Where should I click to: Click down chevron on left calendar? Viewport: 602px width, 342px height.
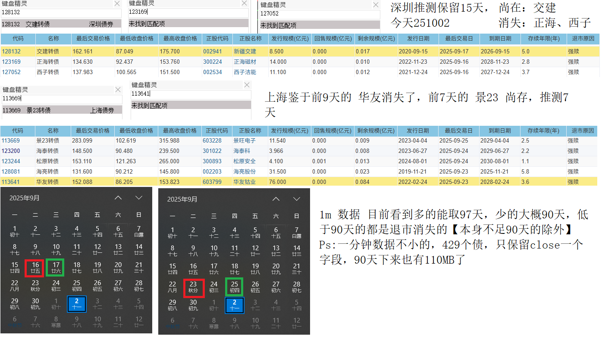(x=138, y=198)
